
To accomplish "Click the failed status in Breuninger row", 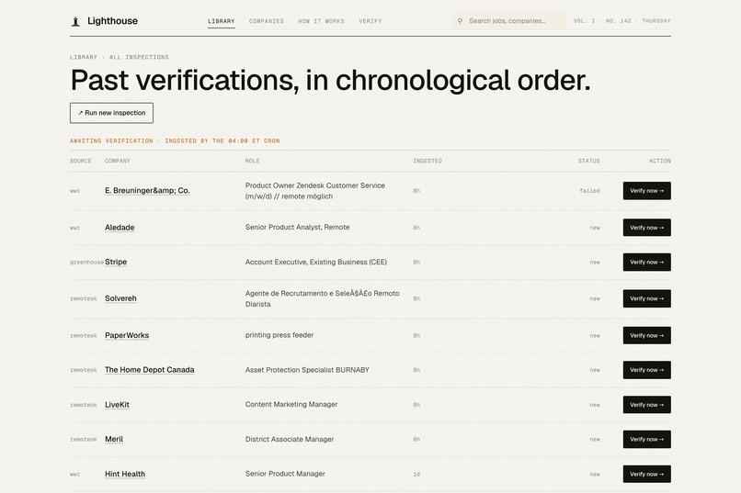I will tap(590, 191).
